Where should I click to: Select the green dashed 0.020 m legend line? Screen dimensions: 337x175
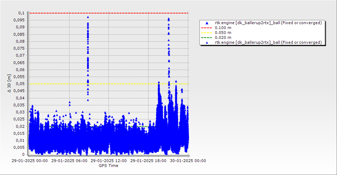point(206,37)
